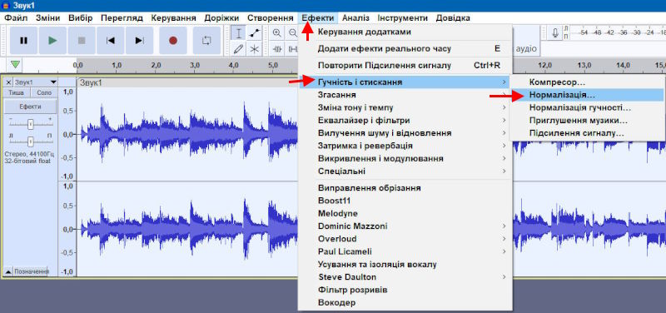Click the track gain slider
The image size is (666, 313).
[x=30, y=124]
